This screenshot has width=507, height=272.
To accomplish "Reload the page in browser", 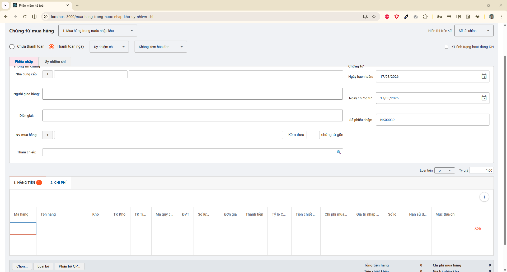I will (x=25, y=17).
